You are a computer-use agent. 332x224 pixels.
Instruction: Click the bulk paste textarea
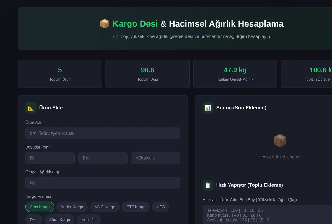point(267,214)
